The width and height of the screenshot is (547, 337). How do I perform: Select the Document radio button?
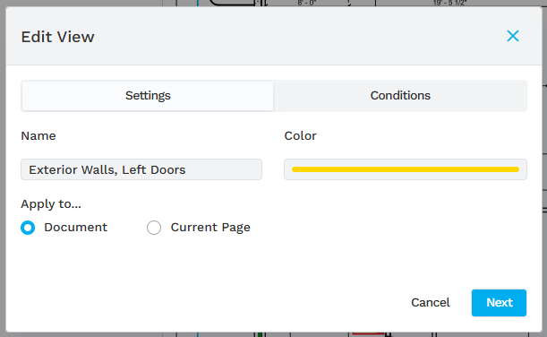28,228
